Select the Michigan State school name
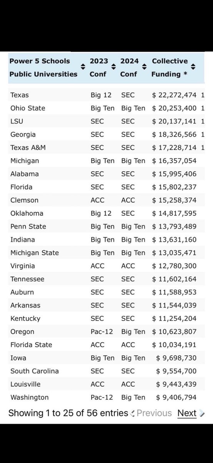213x463 pixels. click(x=35, y=253)
